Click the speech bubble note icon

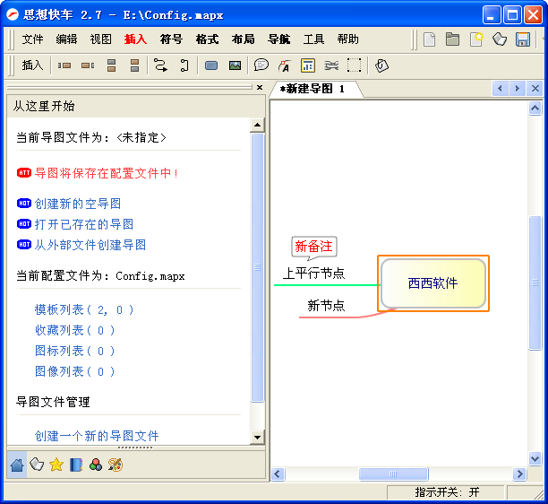pos(261,65)
